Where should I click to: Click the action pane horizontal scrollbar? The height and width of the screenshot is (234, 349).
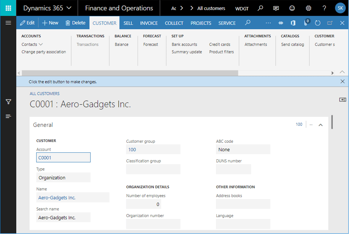pyautogui.click(x=130, y=73)
